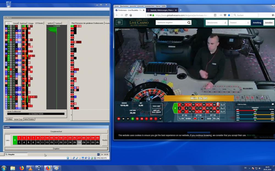Select the Kessel tab in Oszillator
275x171 pixels.
pyautogui.click(x=16, y=23)
